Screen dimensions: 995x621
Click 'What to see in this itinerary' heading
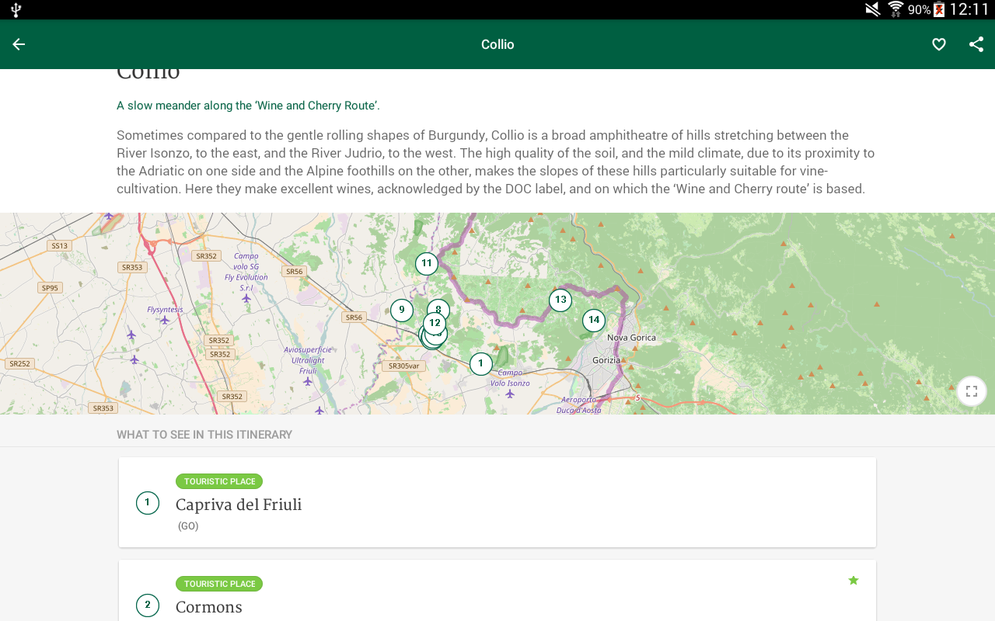point(204,435)
